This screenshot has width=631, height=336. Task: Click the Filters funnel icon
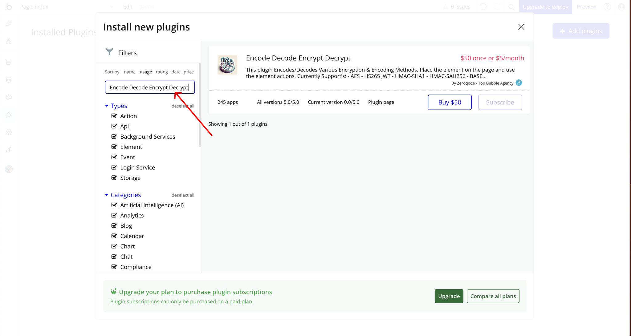(109, 52)
